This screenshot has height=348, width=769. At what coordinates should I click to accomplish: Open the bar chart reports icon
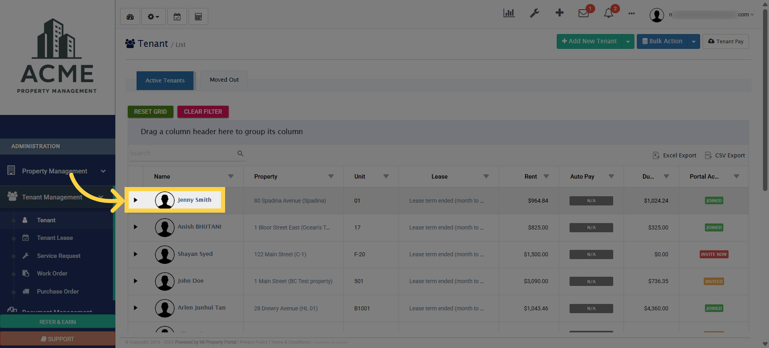(509, 13)
